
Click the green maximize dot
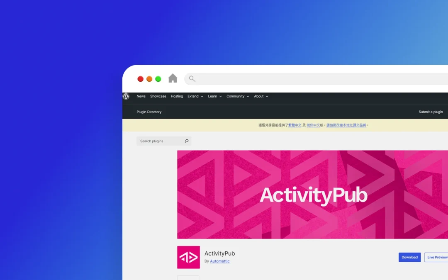(158, 79)
